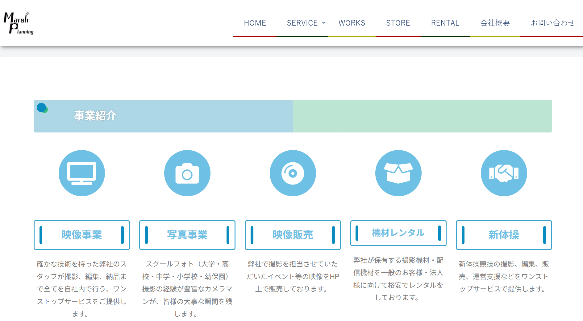Open the 機材レンタル button
Viewport: 583px width, 321px height.
pyautogui.click(x=398, y=233)
